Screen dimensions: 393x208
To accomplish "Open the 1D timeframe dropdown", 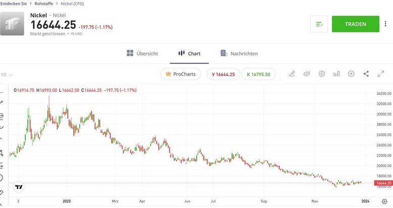I will coord(7,74).
